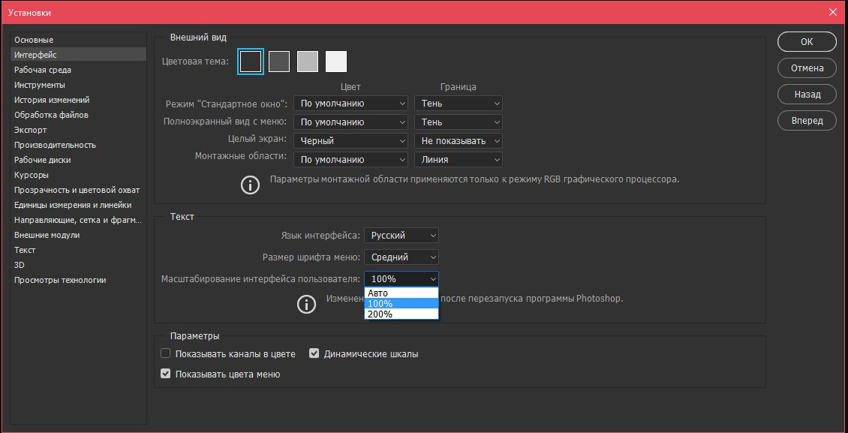Open the Экспорт category
Image resolution: width=848 pixels, height=433 pixels.
pyautogui.click(x=79, y=130)
